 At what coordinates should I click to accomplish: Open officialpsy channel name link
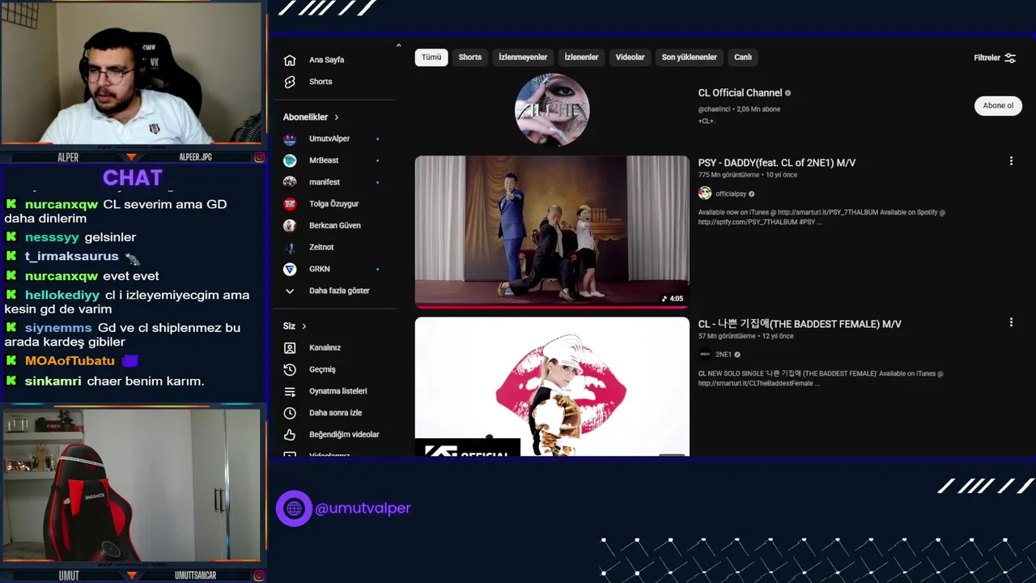coord(730,194)
